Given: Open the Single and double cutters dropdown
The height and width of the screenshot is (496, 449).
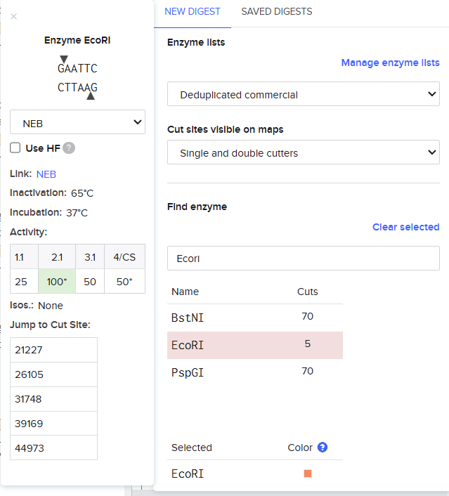Looking at the screenshot, I should coord(303,152).
